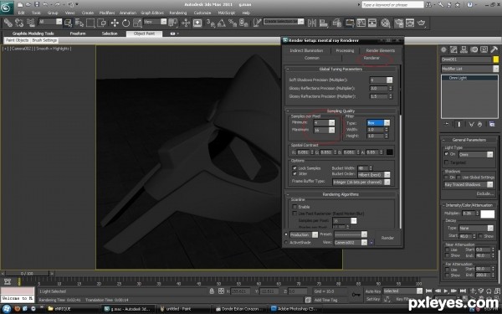
Task: Switch to the Common tab
Action: tap(312, 58)
